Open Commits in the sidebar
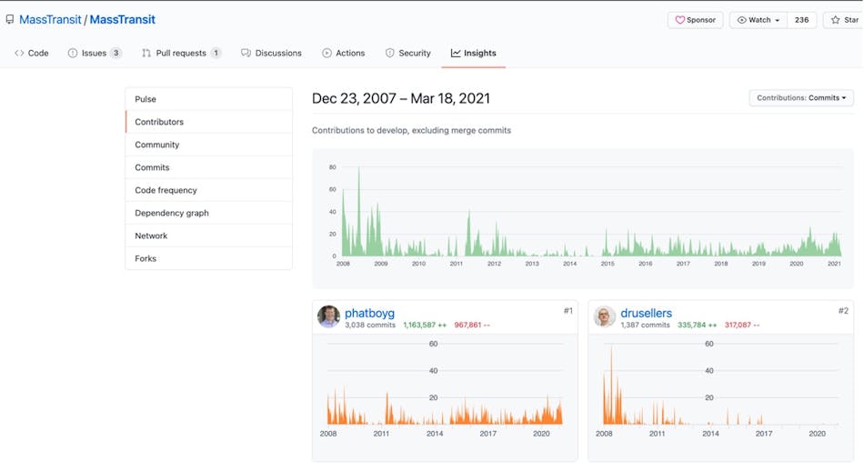Screen dimensions: 864x471 click(x=209, y=167)
